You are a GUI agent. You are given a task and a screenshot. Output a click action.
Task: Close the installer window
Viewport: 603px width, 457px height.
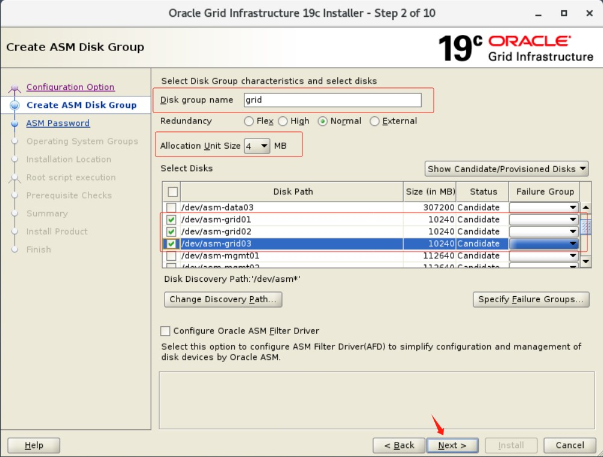tap(589, 13)
